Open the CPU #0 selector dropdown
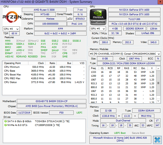This screenshot has width=163, height=145. (11, 29)
